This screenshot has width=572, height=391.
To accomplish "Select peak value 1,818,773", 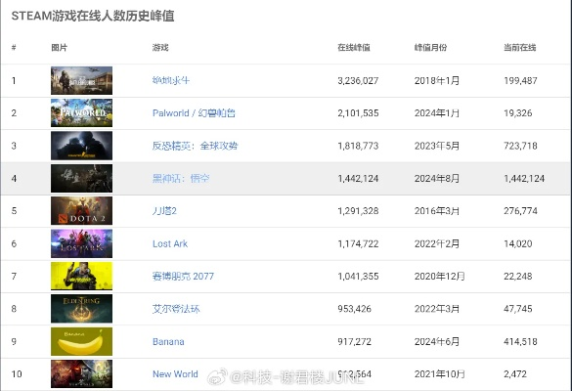I will pyautogui.click(x=358, y=146).
